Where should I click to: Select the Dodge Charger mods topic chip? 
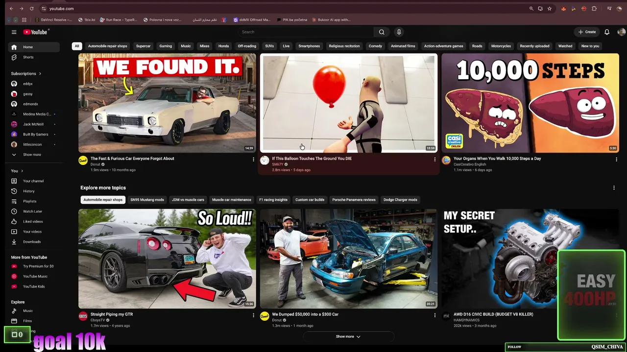pos(400,200)
